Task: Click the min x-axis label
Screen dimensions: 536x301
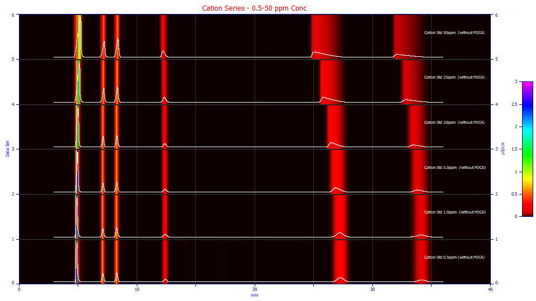Action: pos(255,295)
